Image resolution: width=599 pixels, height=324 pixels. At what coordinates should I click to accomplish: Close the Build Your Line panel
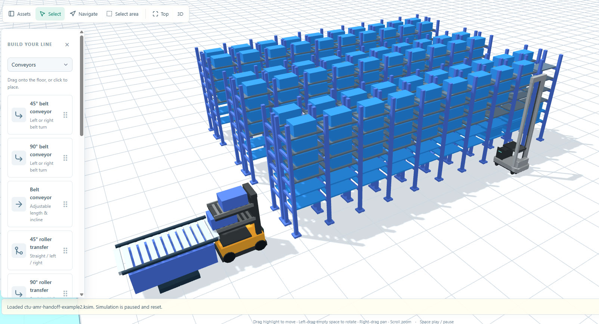pos(67,44)
